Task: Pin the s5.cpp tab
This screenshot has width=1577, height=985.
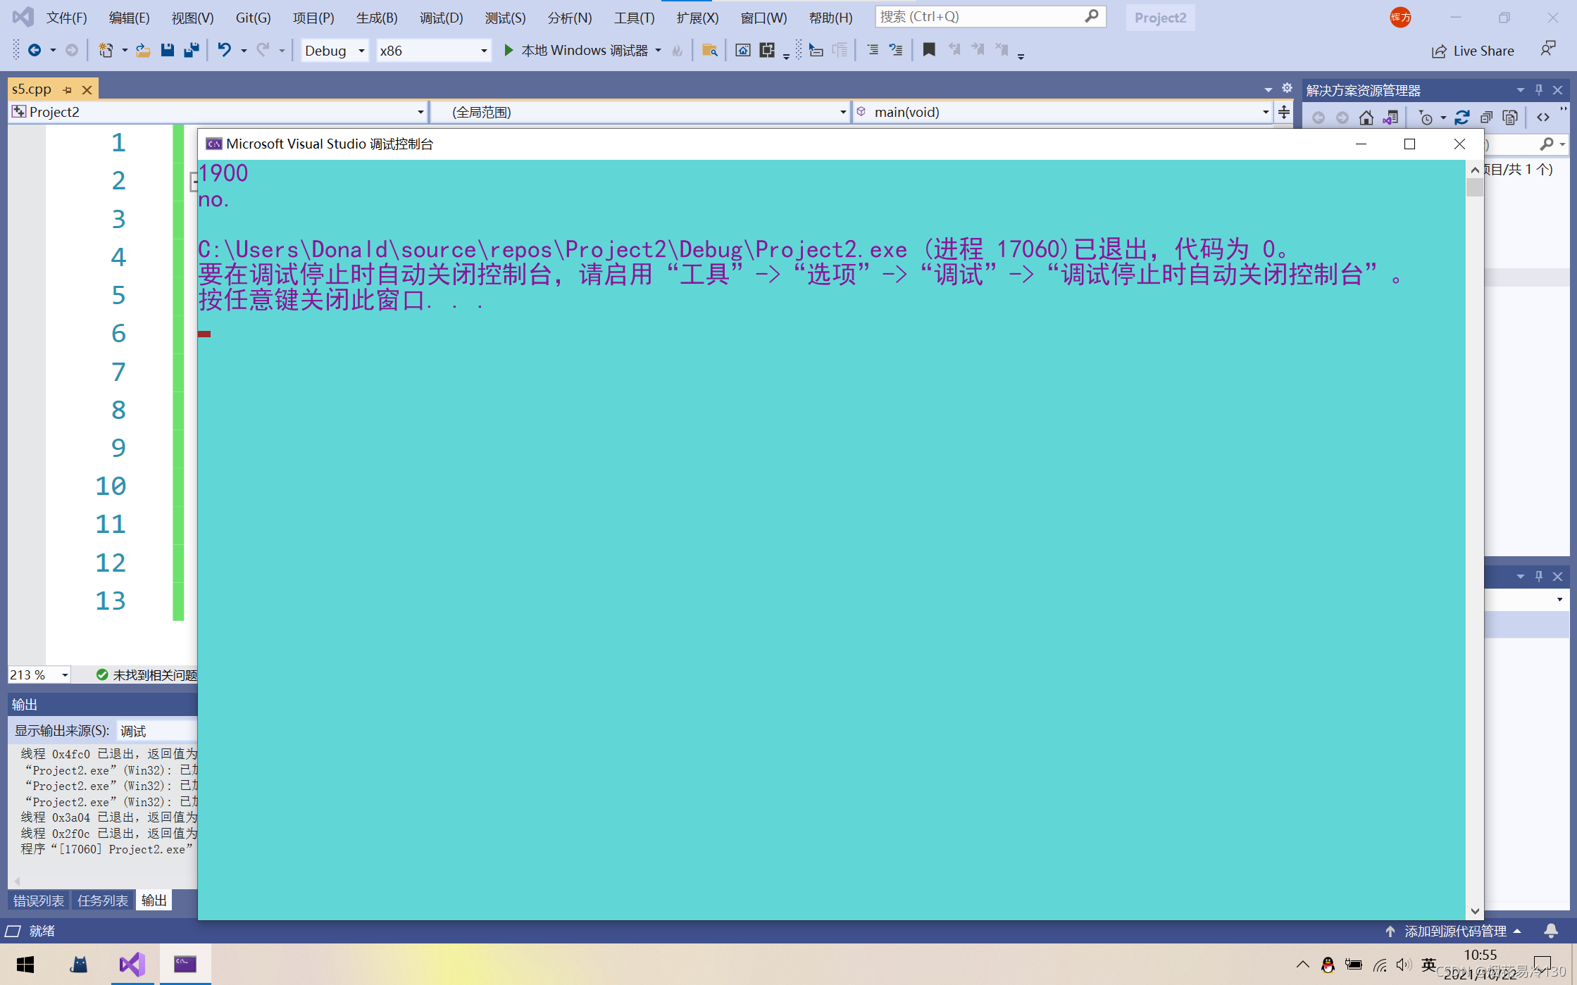Action: coord(68,90)
